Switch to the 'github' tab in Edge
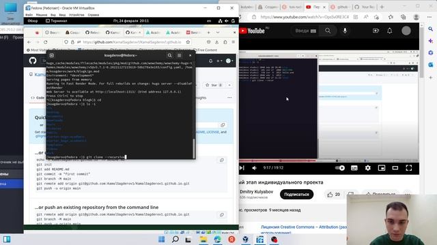Screen dimensions: 437x245 (340, 7)
